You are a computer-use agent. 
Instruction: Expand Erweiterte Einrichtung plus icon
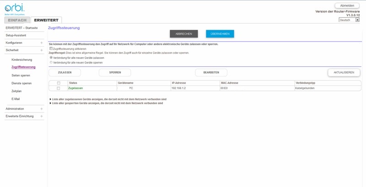(x=41, y=116)
